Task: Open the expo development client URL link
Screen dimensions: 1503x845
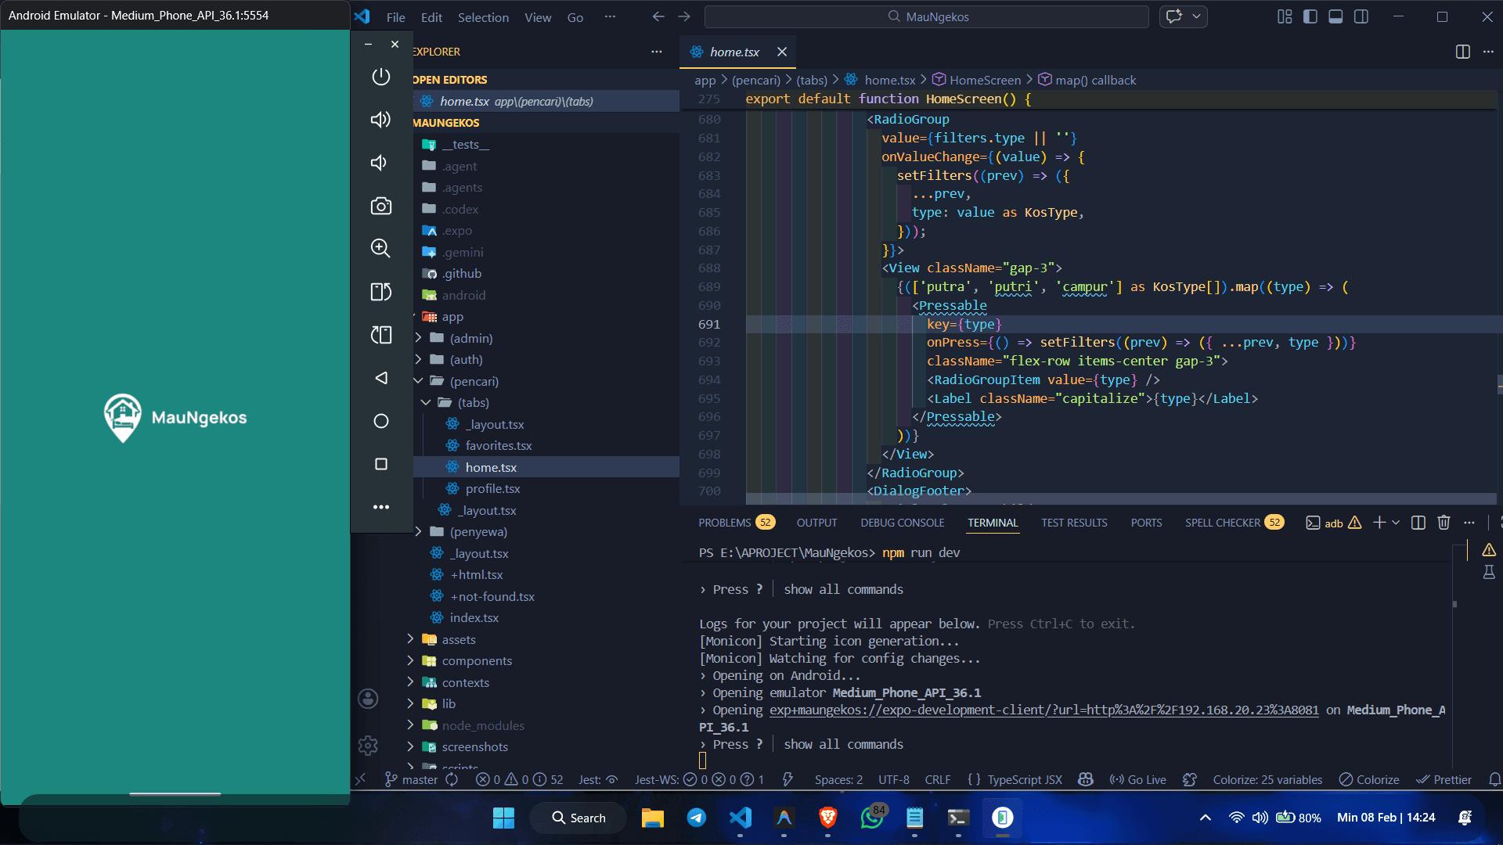Action: point(1043,710)
